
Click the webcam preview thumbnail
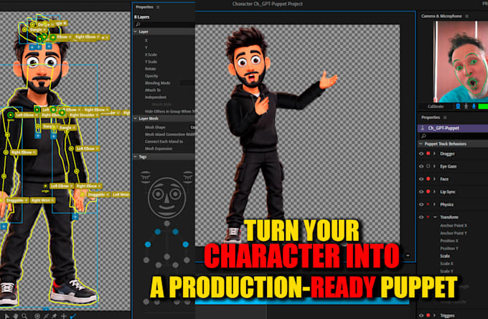point(461,62)
